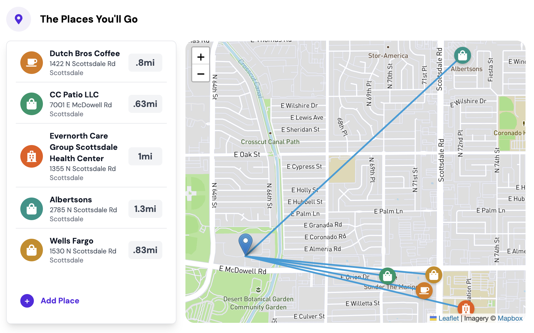Click the 1.3mi distance badge for Albertsons

(145, 209)
